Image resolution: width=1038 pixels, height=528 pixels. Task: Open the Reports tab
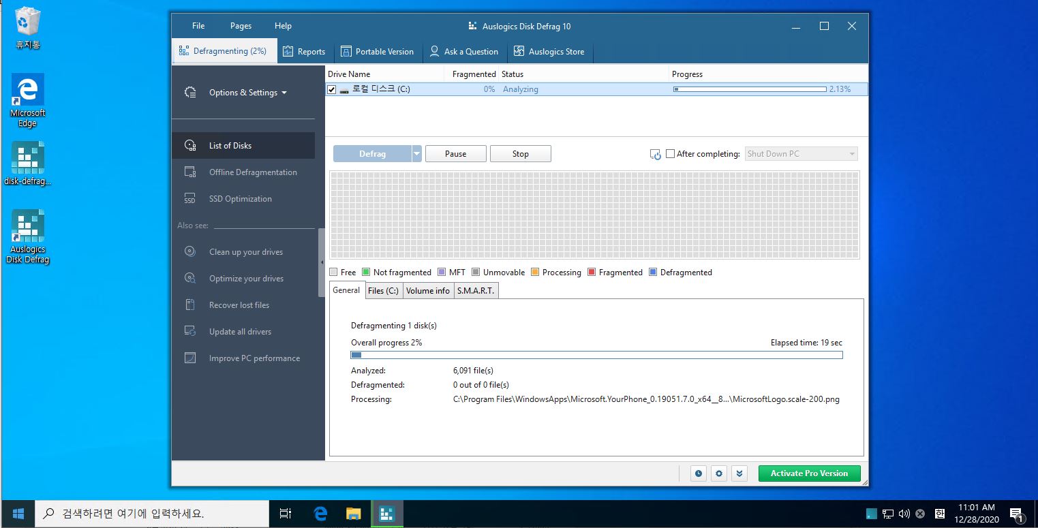[305, 51]
